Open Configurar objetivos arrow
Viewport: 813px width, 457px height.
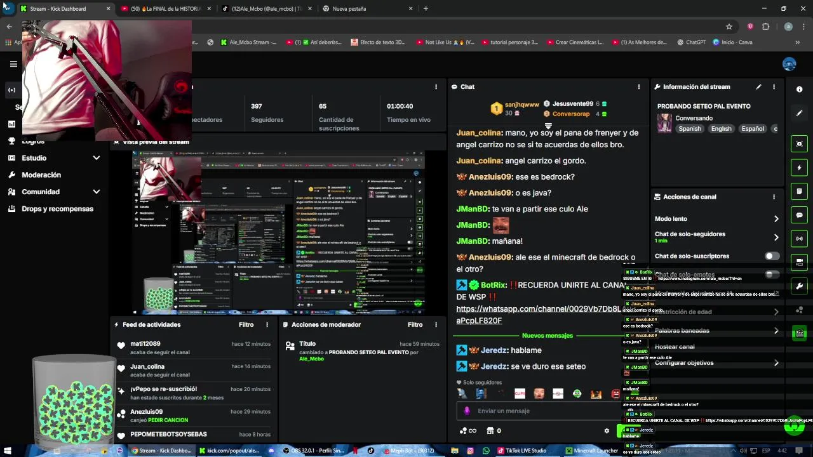[x=776, y=363]
